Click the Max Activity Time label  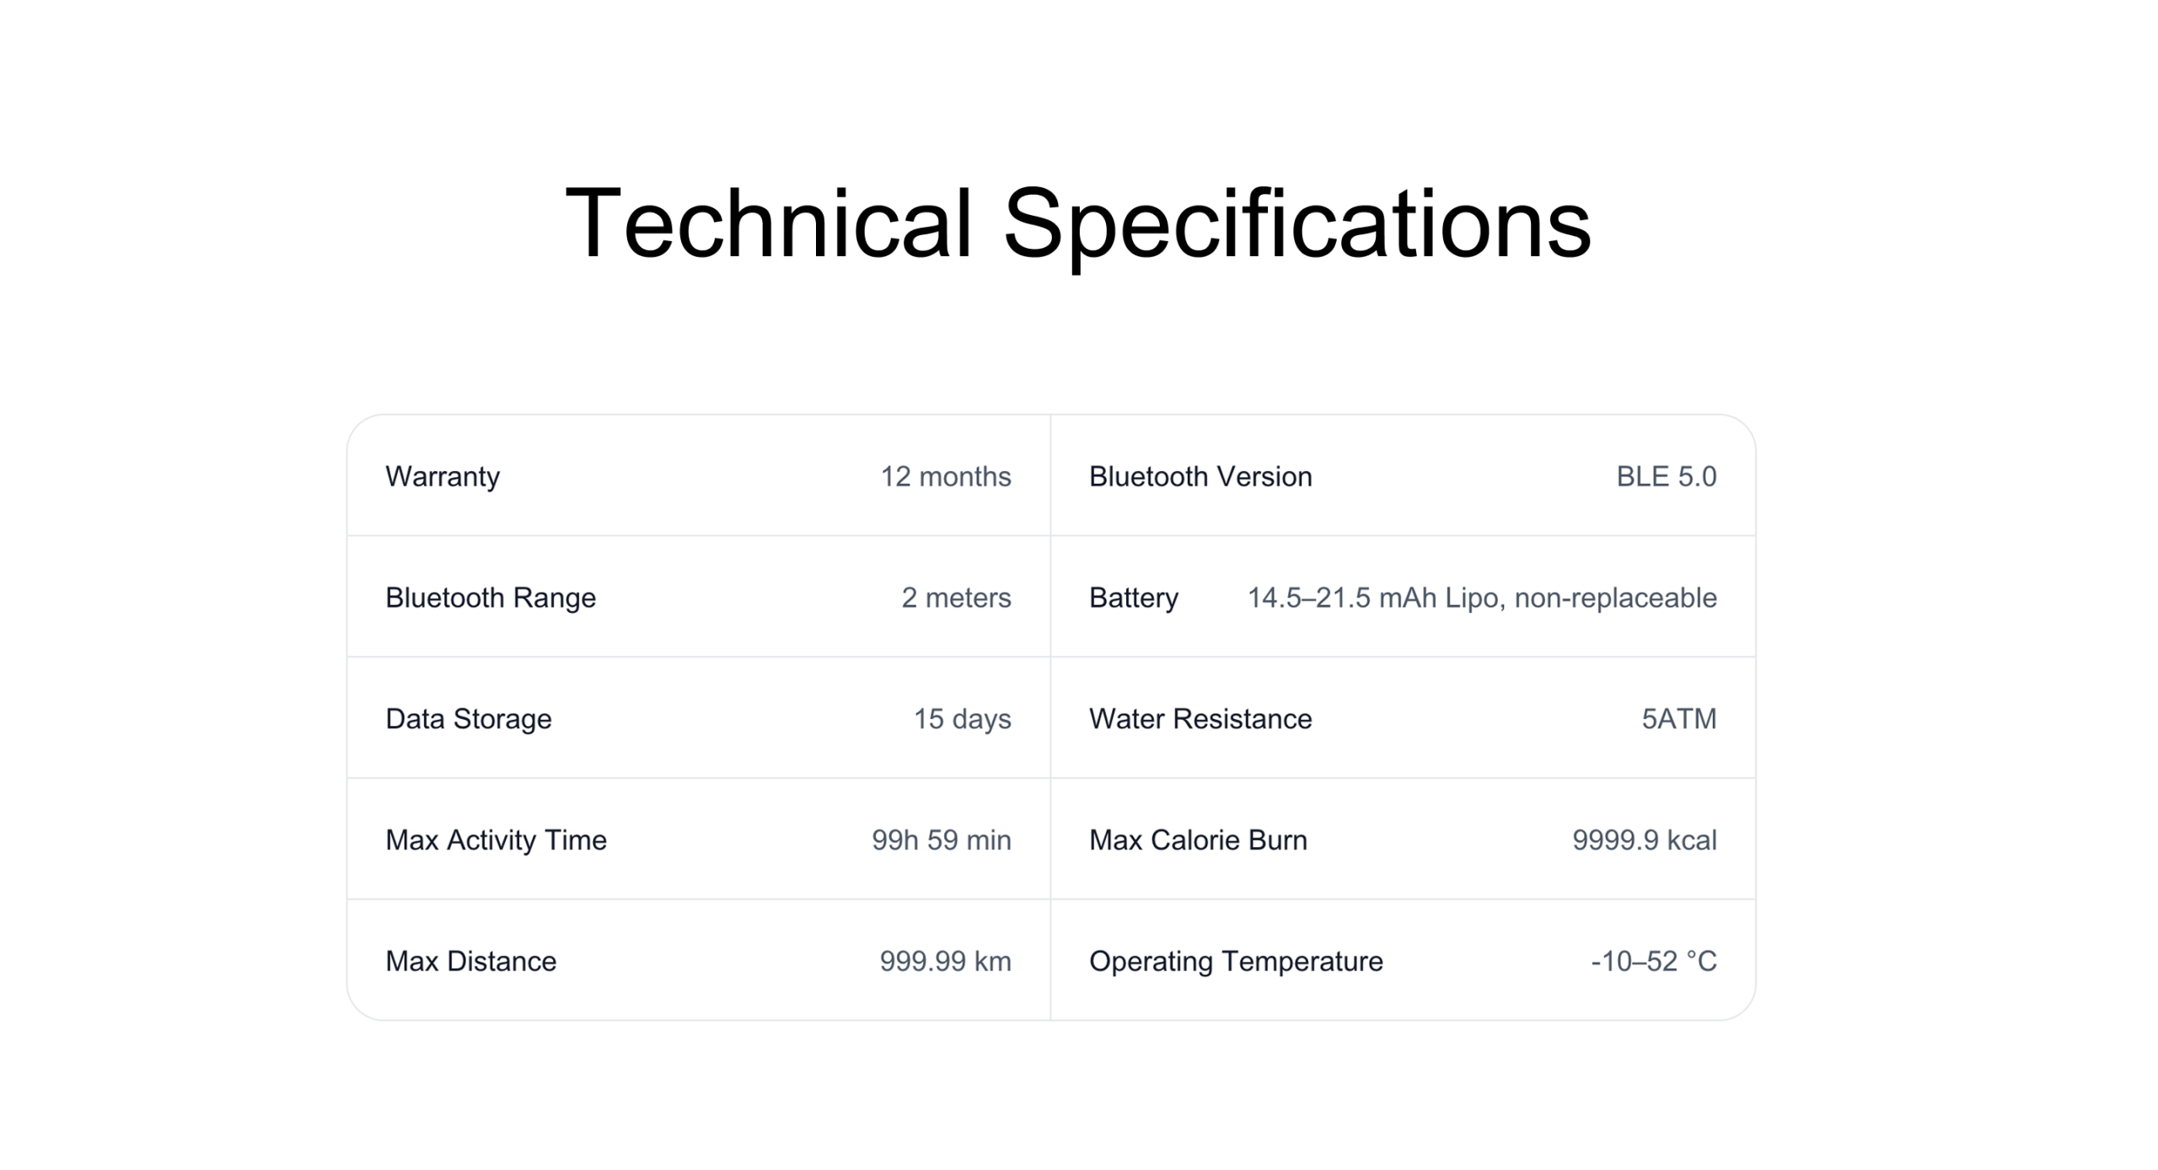click(x=496, y=840)
